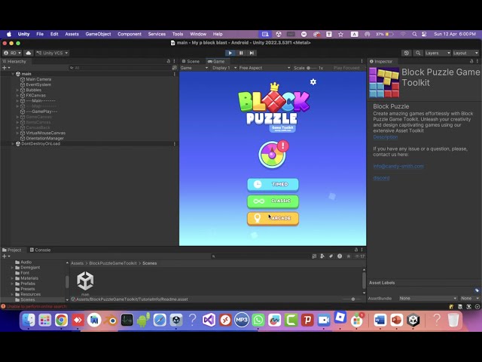This screenshot has width=482, height=362.
Task: Click the game settings gear icon
Action: (313, 82)
